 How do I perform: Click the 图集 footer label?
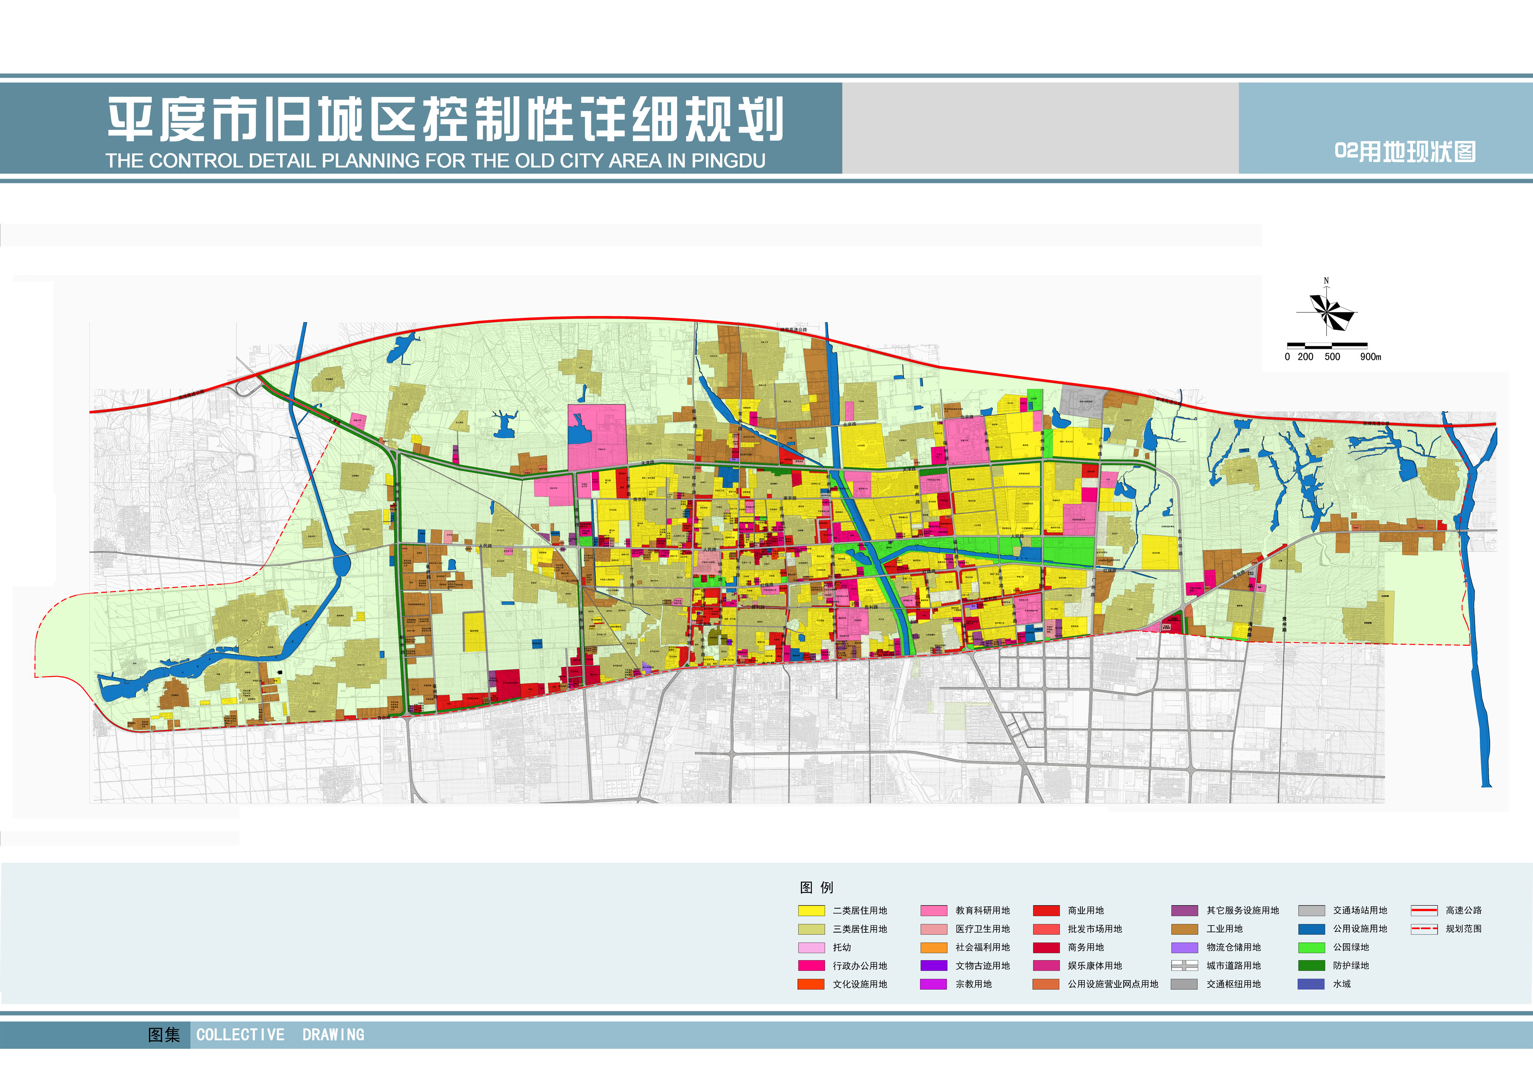click(164, 1035)
